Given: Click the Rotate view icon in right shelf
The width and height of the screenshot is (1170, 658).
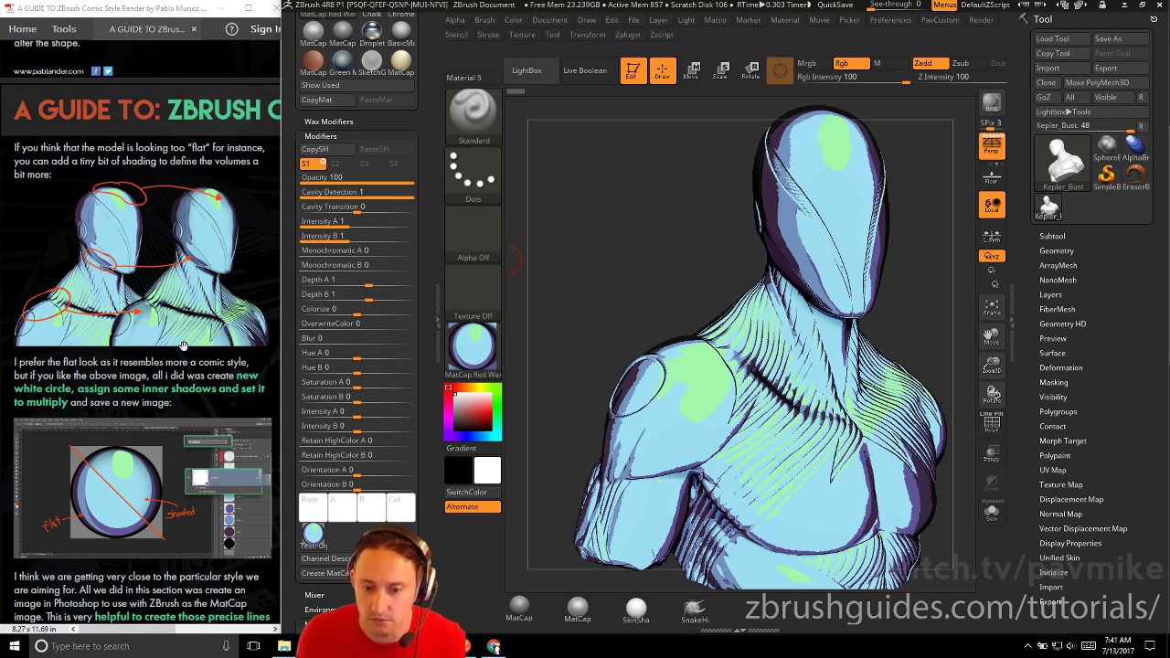Looking at the screenshot, I should point(992,395).
